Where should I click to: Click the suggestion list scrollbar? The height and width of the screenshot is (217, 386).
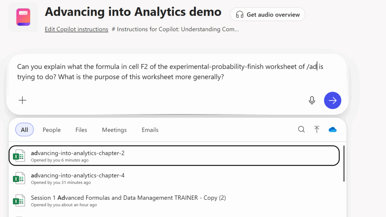click(x=344, y=164)
